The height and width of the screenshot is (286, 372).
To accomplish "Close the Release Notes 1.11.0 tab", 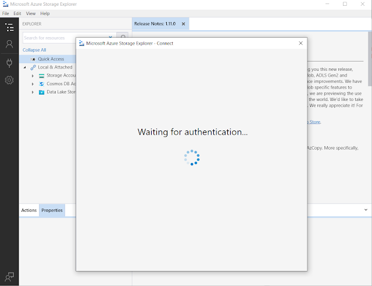I will pos(183,24).
